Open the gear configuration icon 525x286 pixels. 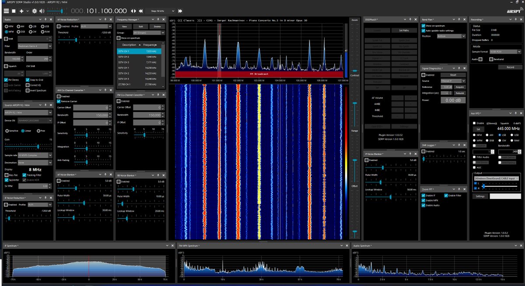point(34,10)
